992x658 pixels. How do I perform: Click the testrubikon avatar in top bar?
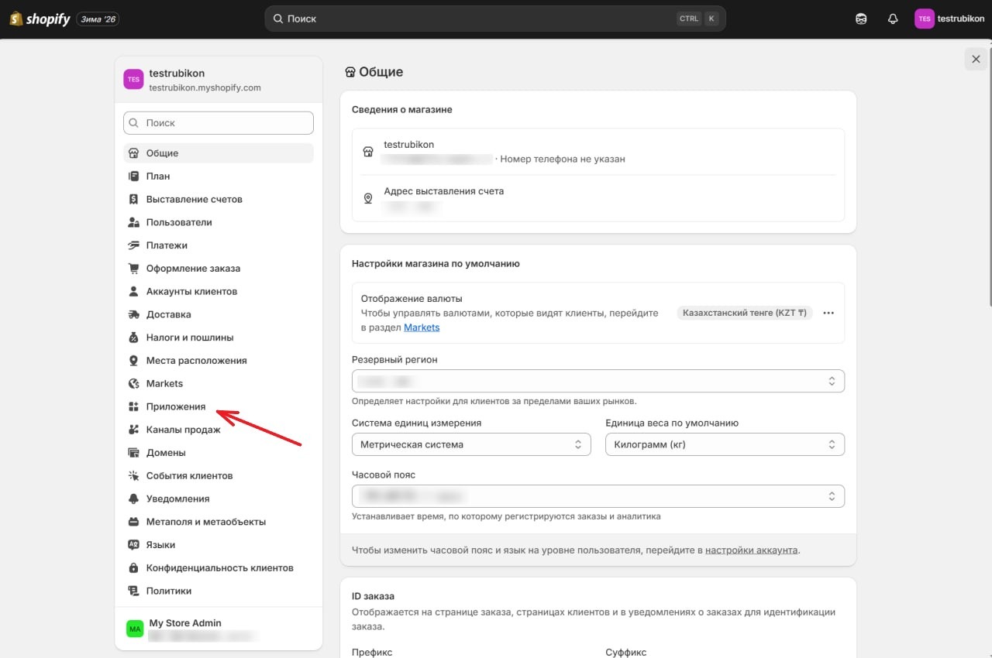[x=925, y=19]
